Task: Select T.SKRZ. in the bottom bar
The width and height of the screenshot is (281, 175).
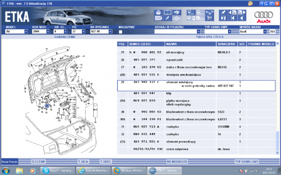Action: pyautogui.click(x=106, y=161)
